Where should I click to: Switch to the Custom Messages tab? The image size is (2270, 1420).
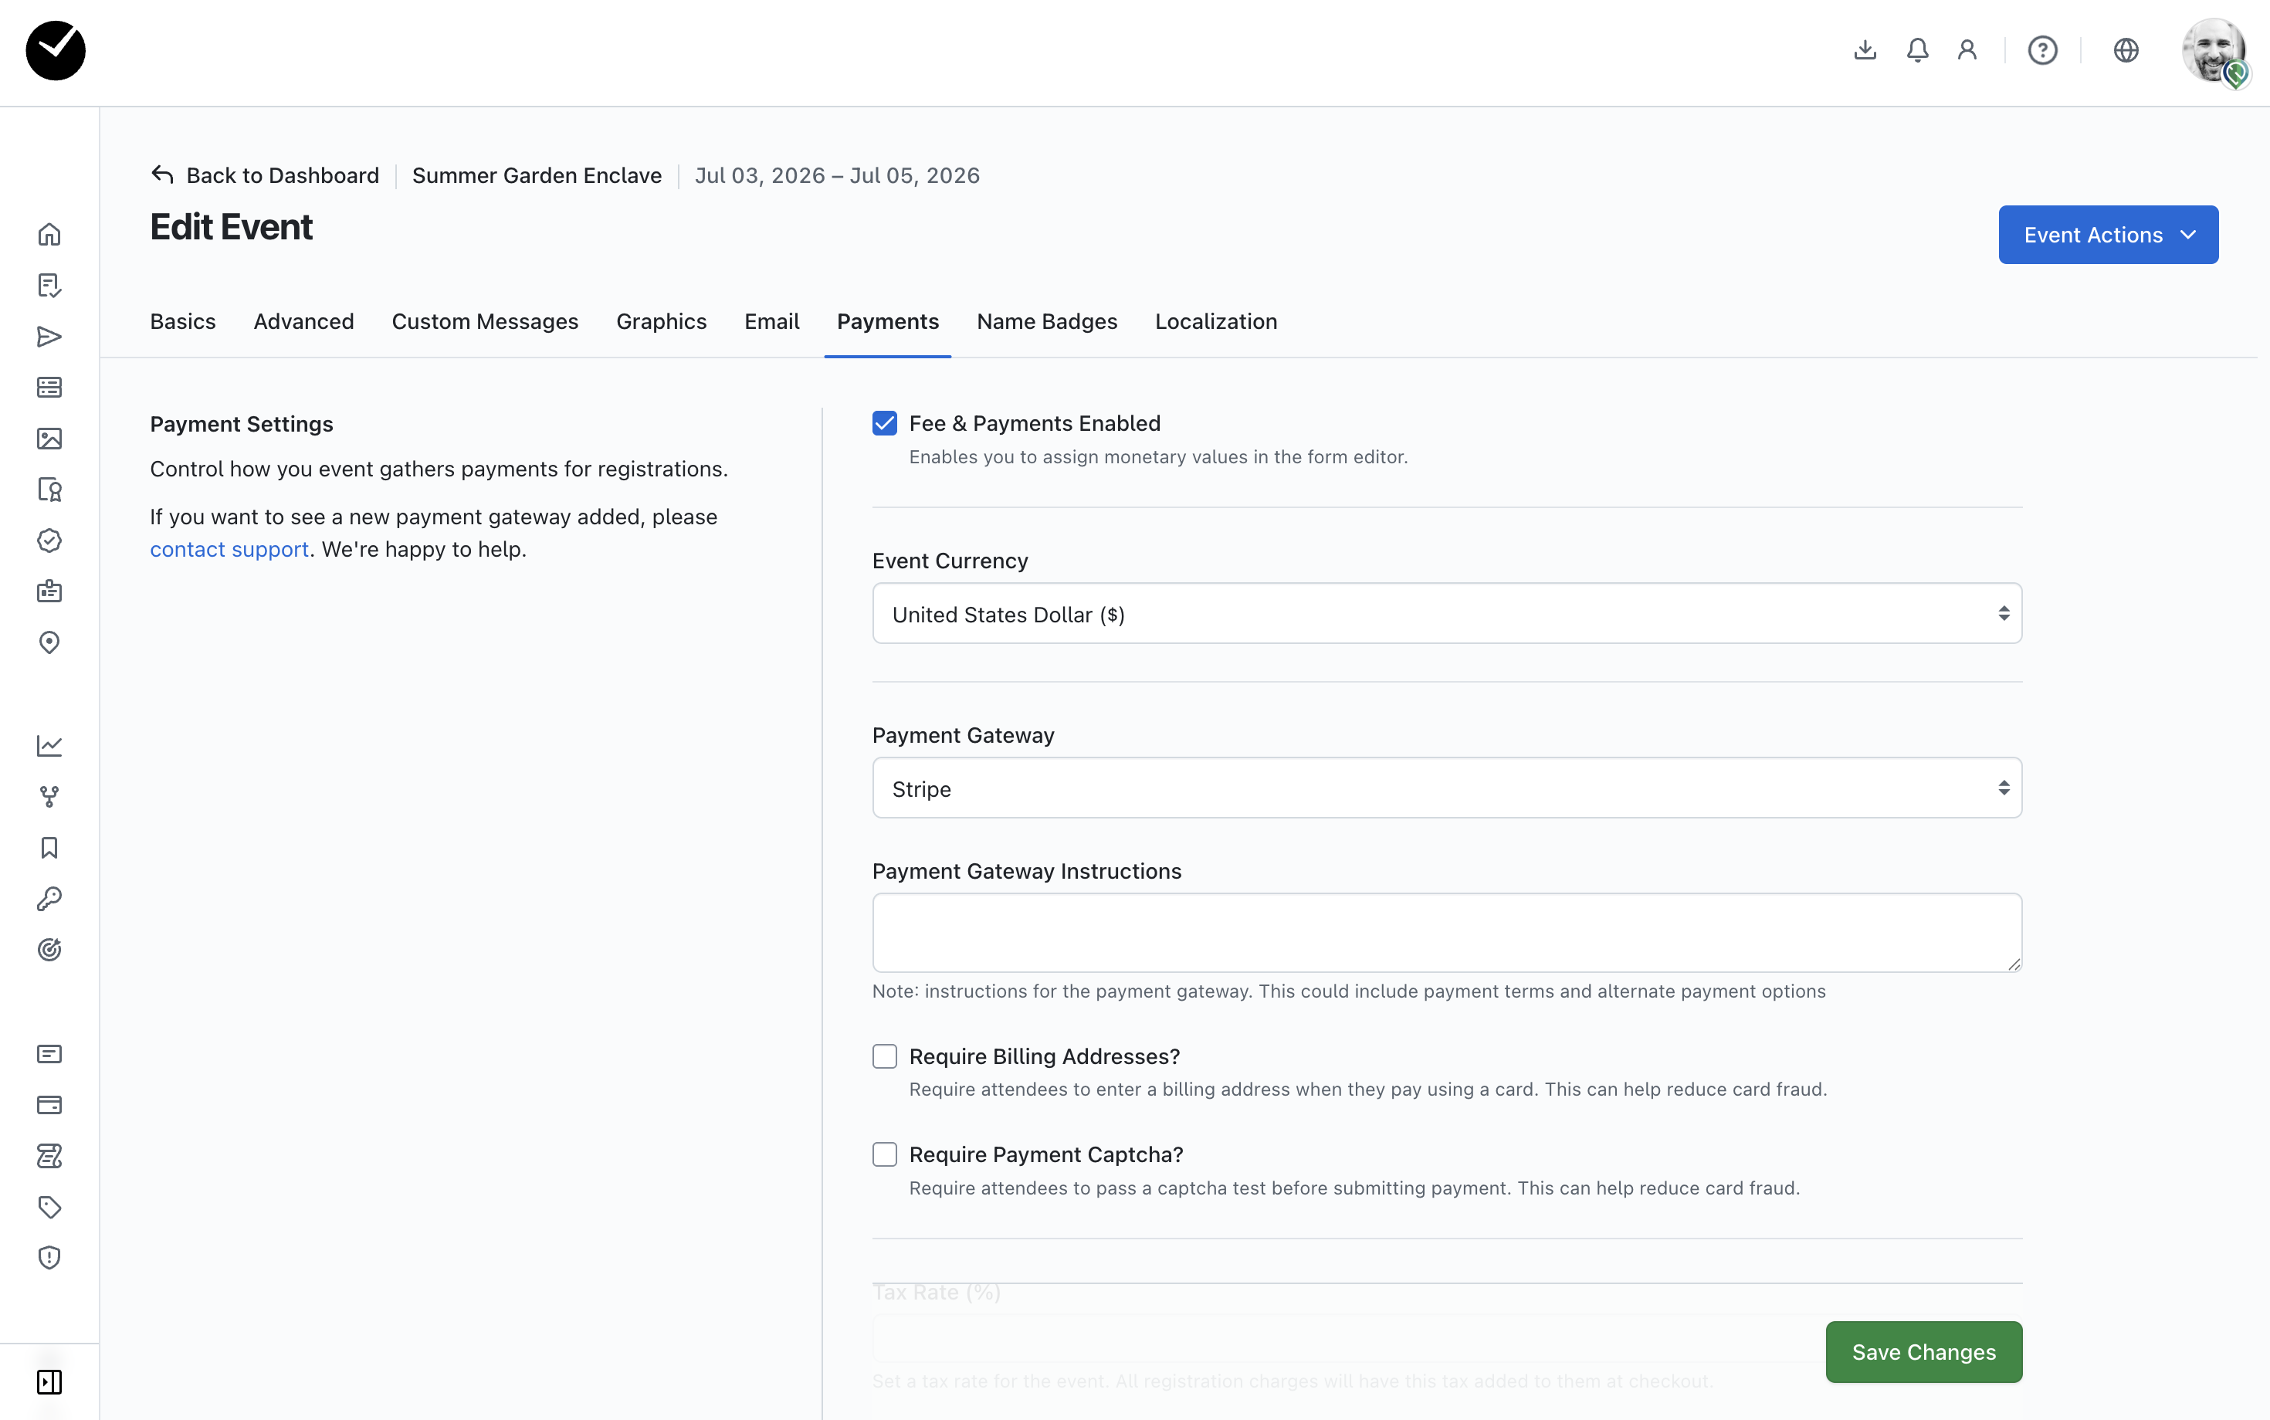click(484, 322)
